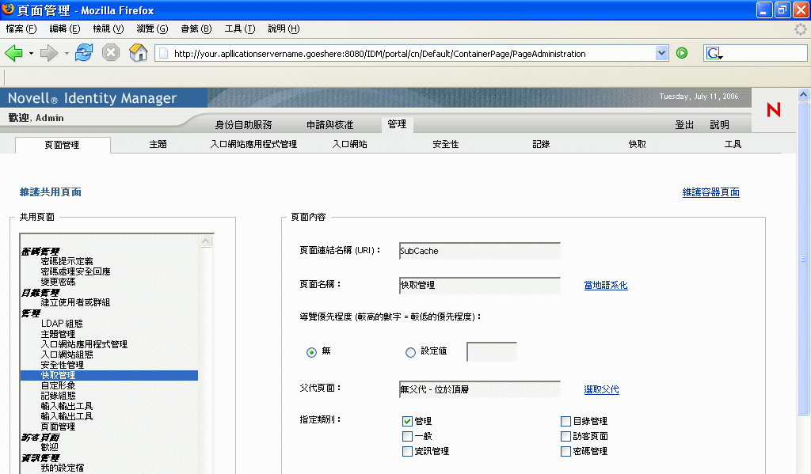Open the 工具 (T) menu
This screenshot has height=474, width=811.
pyautogui.click(x=239, y=29)
